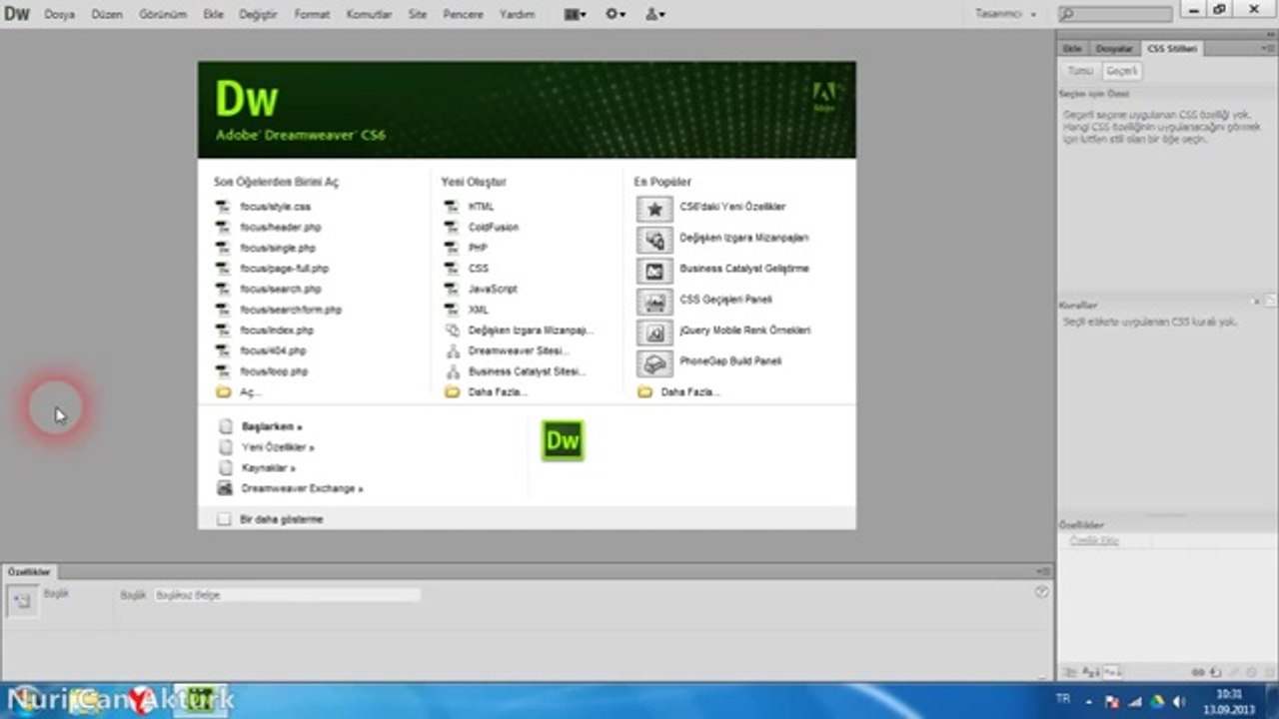Open the layout dropdown in menu bar
The width and height of the screenshot is (1279, 719).
576,15
